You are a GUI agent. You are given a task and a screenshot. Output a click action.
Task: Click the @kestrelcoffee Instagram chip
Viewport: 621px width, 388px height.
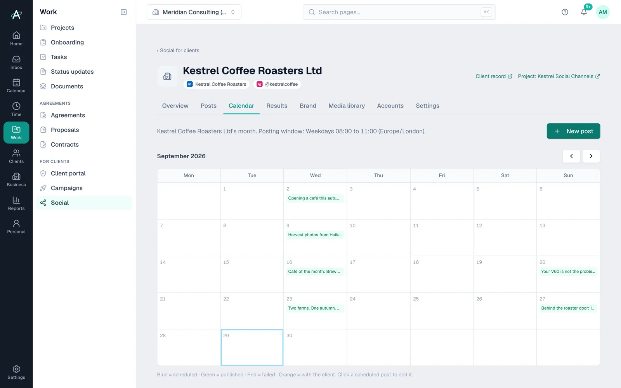277,84
